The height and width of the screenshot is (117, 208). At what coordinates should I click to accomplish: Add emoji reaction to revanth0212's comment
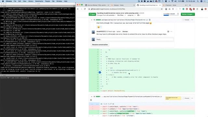[x=168, y=32]
